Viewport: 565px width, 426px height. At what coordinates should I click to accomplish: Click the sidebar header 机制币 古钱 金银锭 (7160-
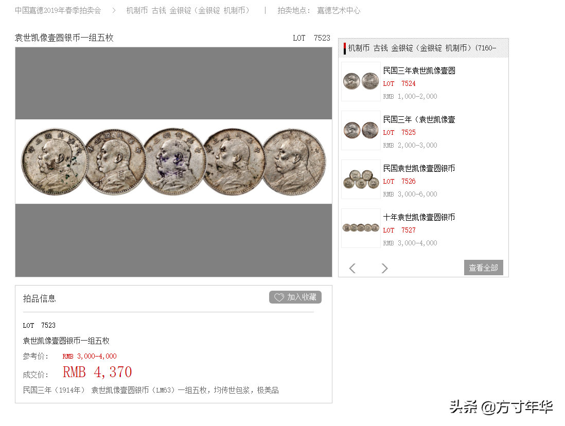point(422,48)
